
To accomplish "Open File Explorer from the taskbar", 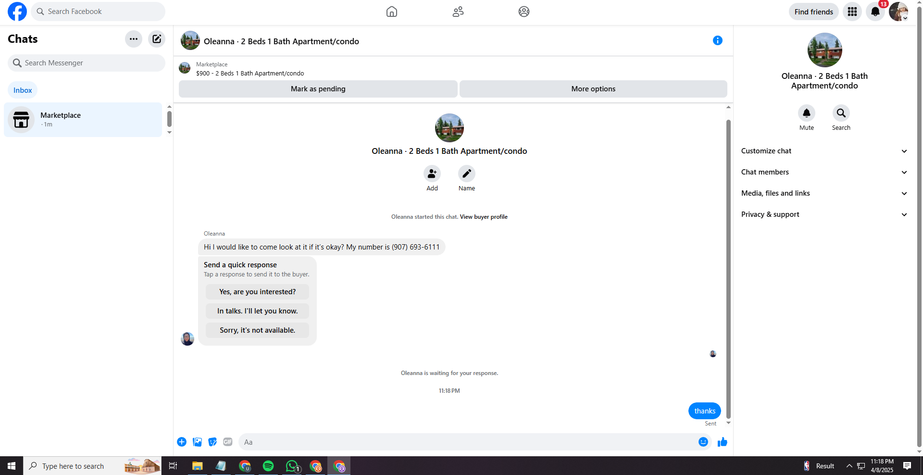I will click(197, 466).
